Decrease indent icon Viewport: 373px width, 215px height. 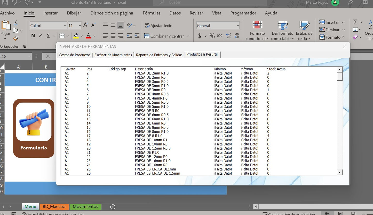tap(130, 36)
